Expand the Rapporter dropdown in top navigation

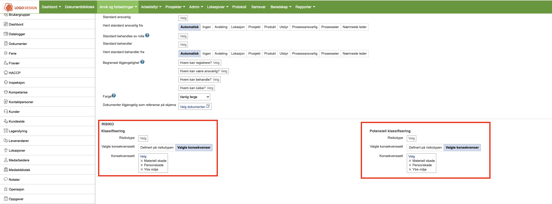tap(305, 7)
